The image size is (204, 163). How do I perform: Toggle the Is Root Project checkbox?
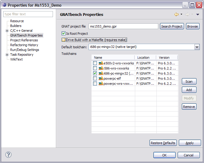63,34
